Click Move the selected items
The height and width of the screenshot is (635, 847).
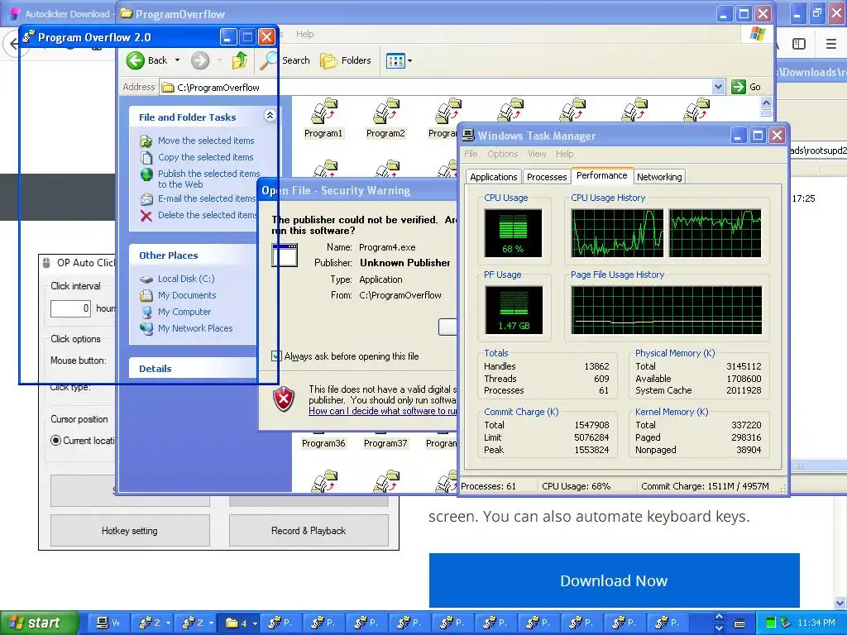pos(206,141)
